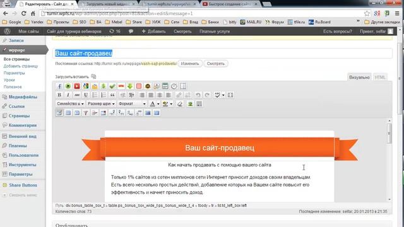Toggle underline formatting
Viewport: 404px width, 227px height.
pos(86,95)
